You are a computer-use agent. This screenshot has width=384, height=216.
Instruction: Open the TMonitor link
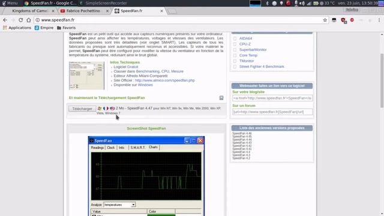pyautogui.click(x=247, y=61)
